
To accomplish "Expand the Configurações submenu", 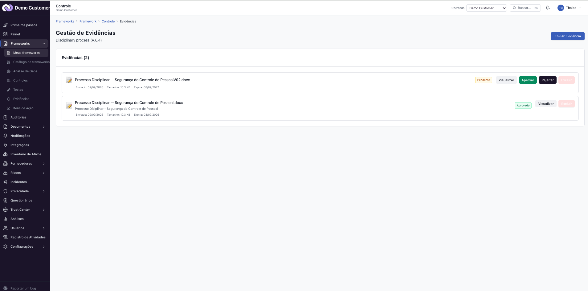I will pyautogui.click(x=44, y=247).
